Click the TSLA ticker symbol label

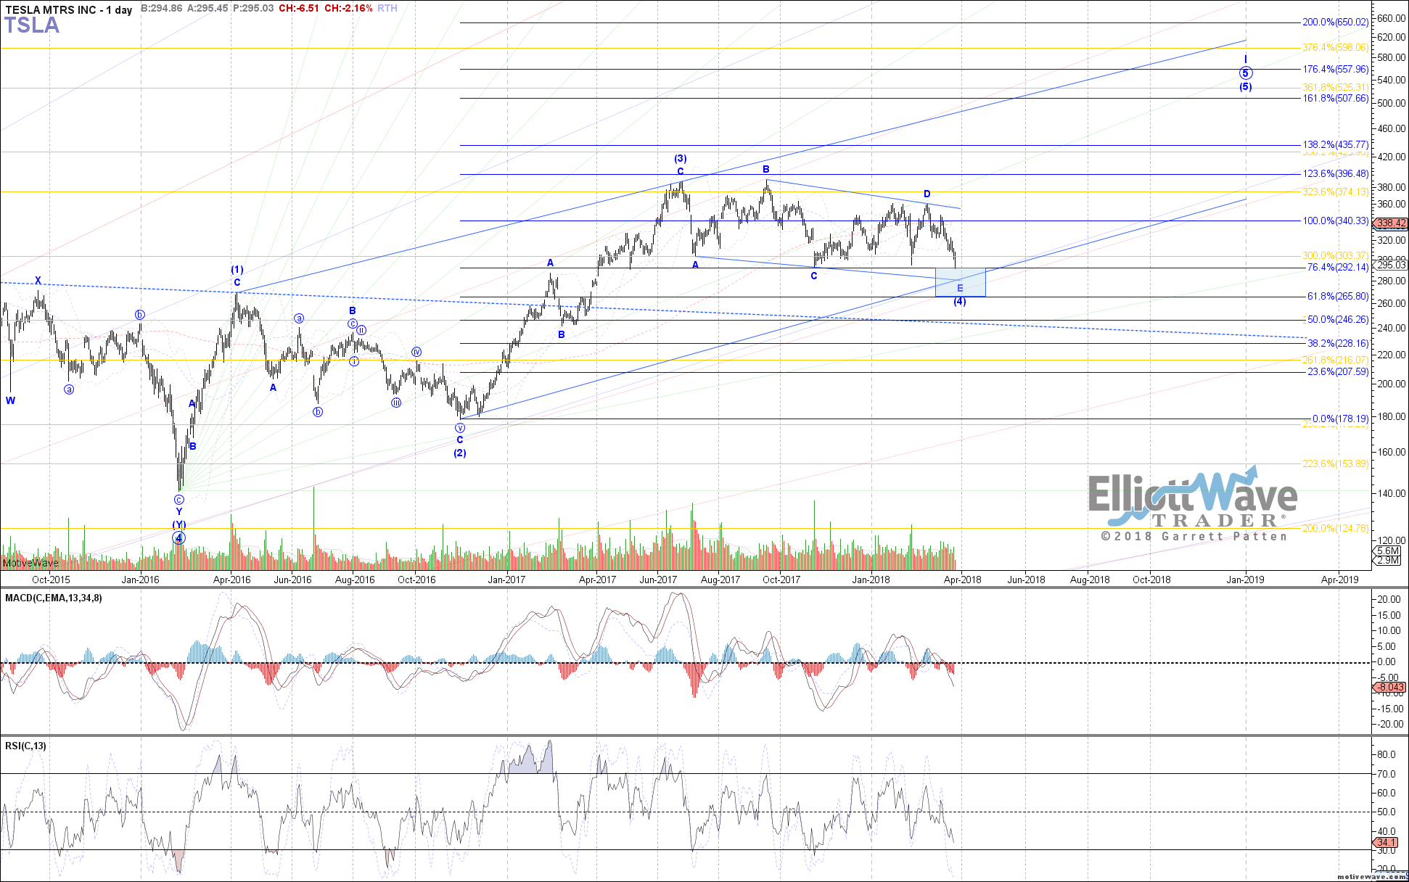click(x=32, y=25)
